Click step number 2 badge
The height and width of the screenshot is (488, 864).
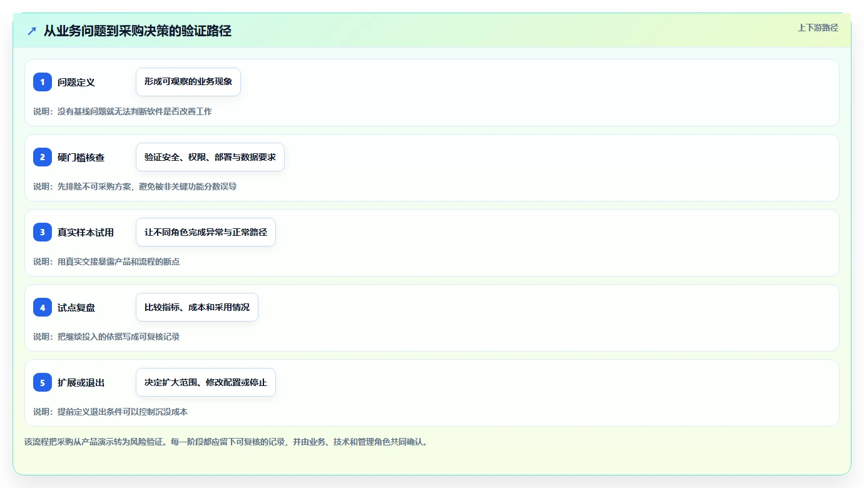point(43,157)
